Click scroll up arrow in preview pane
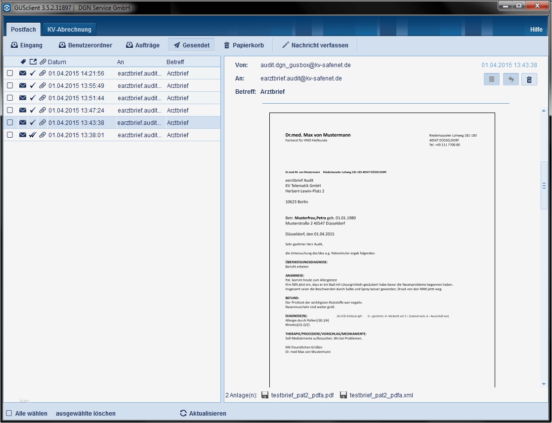Screen dimensions: 552x423 [544, 111]
